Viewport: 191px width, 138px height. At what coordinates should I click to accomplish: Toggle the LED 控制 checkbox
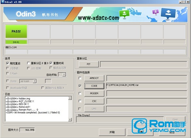[28, 68]
